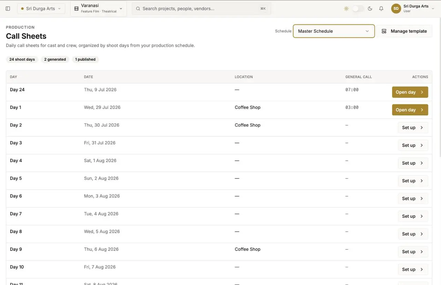The height and width of the screenshot is (285, 441).
Task: Click the 'Mon, 3 Aug 2026' date cell
Action: [x=102, y=196]
